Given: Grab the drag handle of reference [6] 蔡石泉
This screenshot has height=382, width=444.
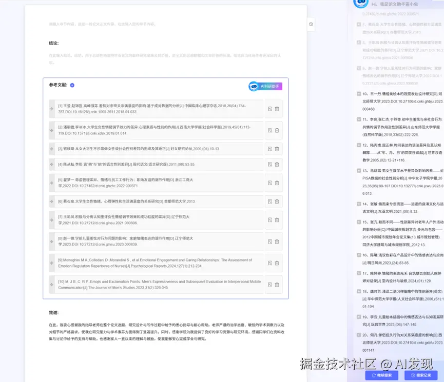Looking at the screenshot, I should [x=51, y=202].
